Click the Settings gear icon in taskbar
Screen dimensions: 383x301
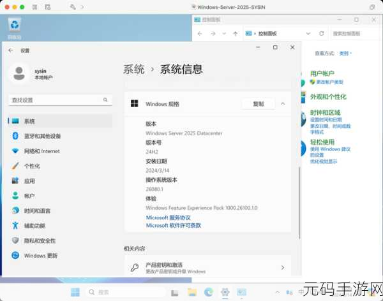(225, 292)
